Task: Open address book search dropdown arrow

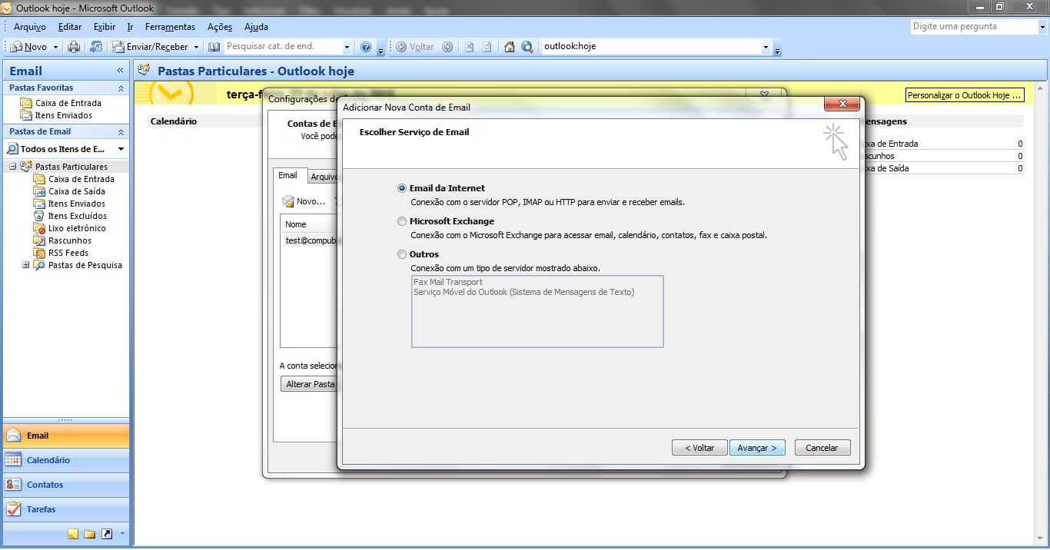Action: [x=347, y=47]
